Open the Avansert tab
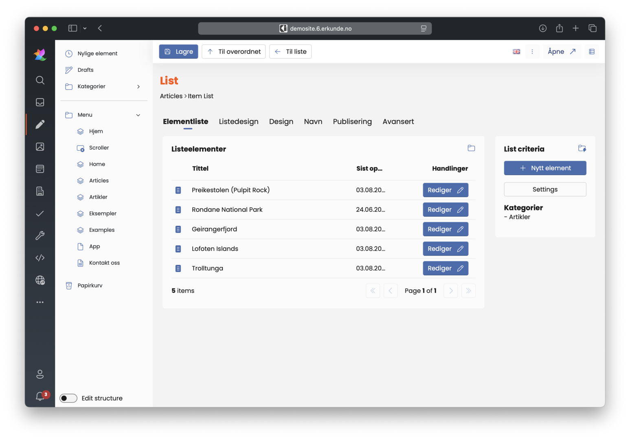Viewport: 630px width, 440px height. pyautogui.click(x=398, y=121)
